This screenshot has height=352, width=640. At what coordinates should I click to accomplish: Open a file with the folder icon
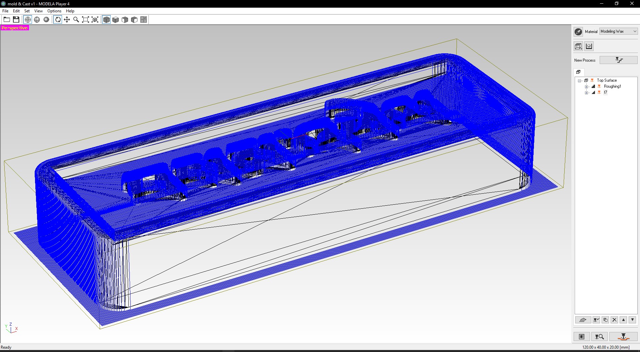[x=7, y=20]
